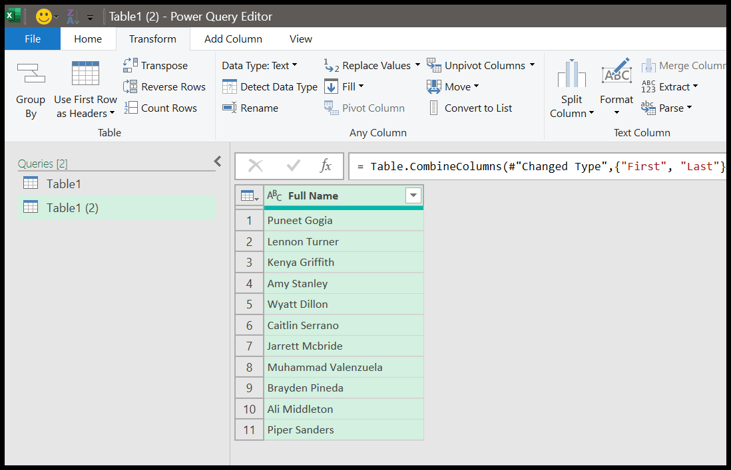Click the Merge Columns icon
This screenshot has height=470, width=731.
(648, 66)
